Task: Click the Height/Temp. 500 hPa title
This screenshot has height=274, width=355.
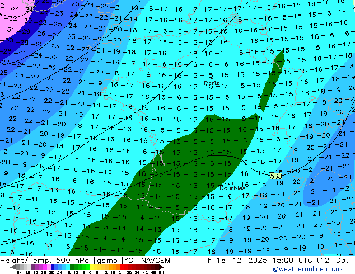Action: click(x=45, y=261)
